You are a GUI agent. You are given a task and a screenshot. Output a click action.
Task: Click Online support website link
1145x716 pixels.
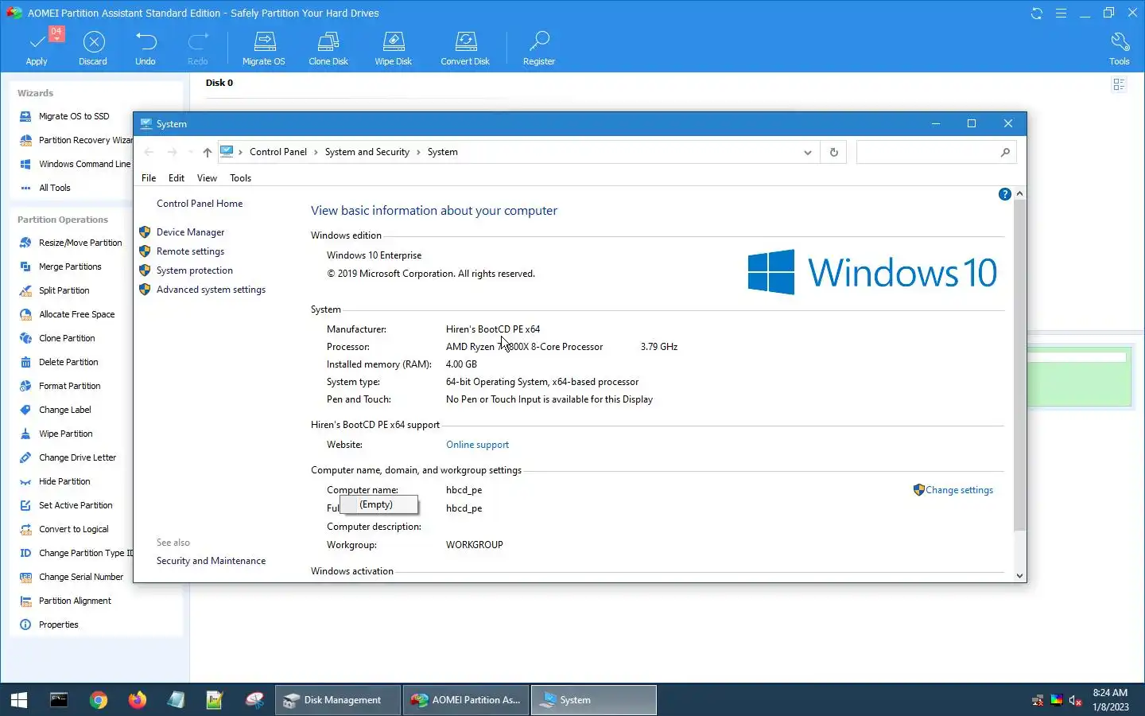pyautogui.click(x=477, y=445)
